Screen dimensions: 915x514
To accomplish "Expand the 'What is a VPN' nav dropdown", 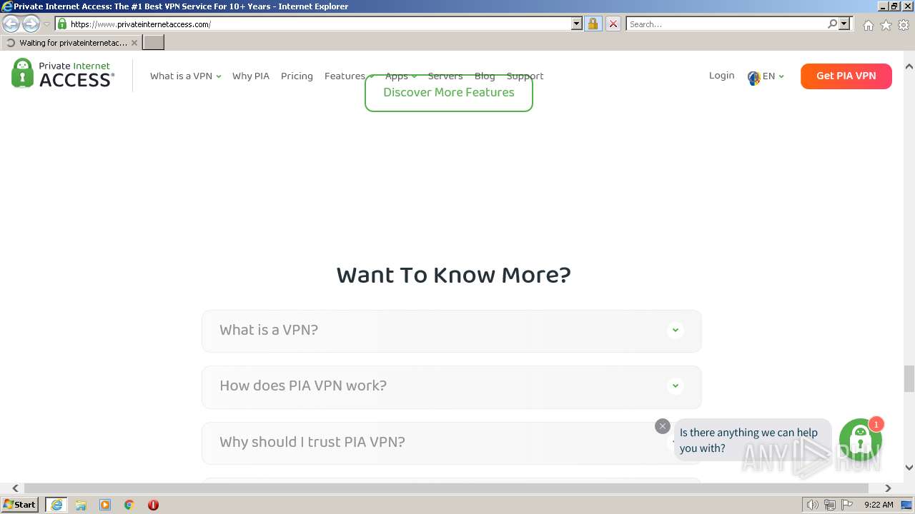I will pyautogui.click(x=186, y=76).
